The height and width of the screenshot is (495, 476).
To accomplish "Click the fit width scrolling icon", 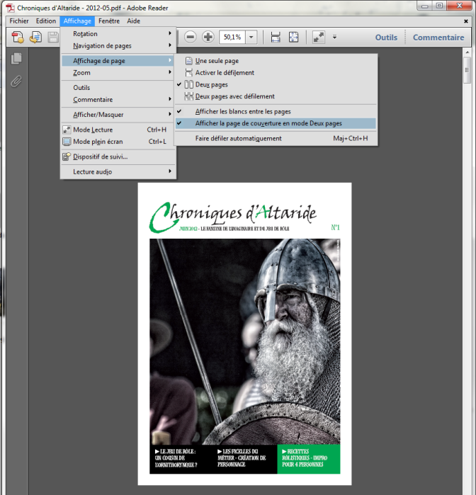I will click(x=276, y=37).
